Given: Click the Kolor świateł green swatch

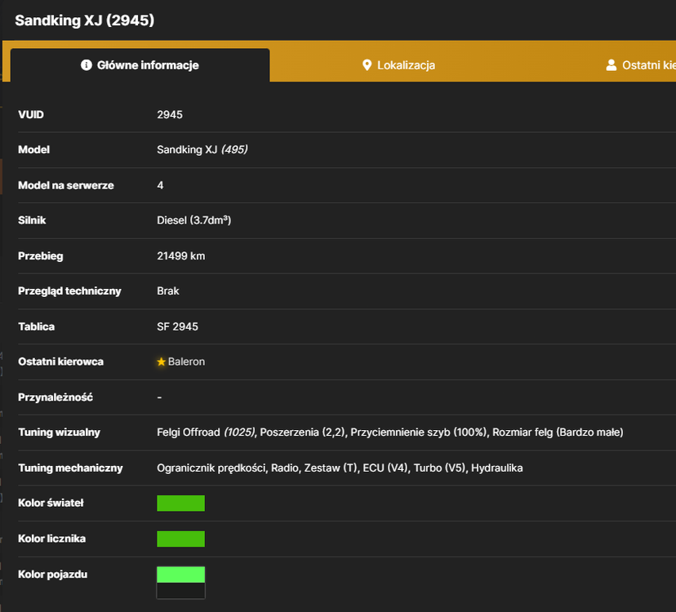Looking at the screenshot, I should (180, 503).
